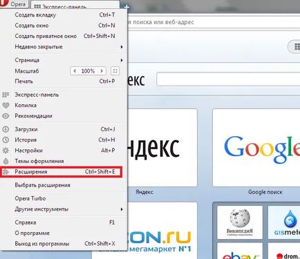
Task: Open the drom tile in the folder
Action: pyautogui.click(x=284, y=251)
